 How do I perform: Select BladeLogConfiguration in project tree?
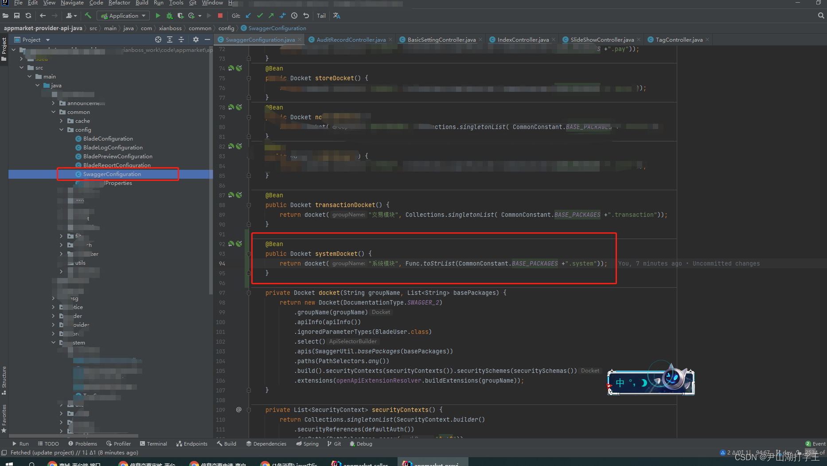point(113,148)
